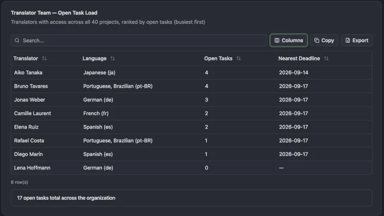
Task: Click the subtitle about 40 projects
Action: click(x=108, y=22)
